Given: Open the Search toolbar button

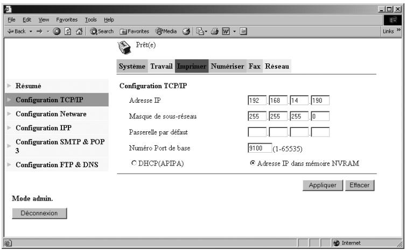Looking at the screenshot, I should click(101, 31).
